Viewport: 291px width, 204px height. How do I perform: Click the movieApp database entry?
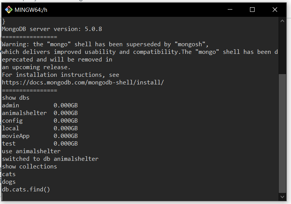tap(16, 136)
